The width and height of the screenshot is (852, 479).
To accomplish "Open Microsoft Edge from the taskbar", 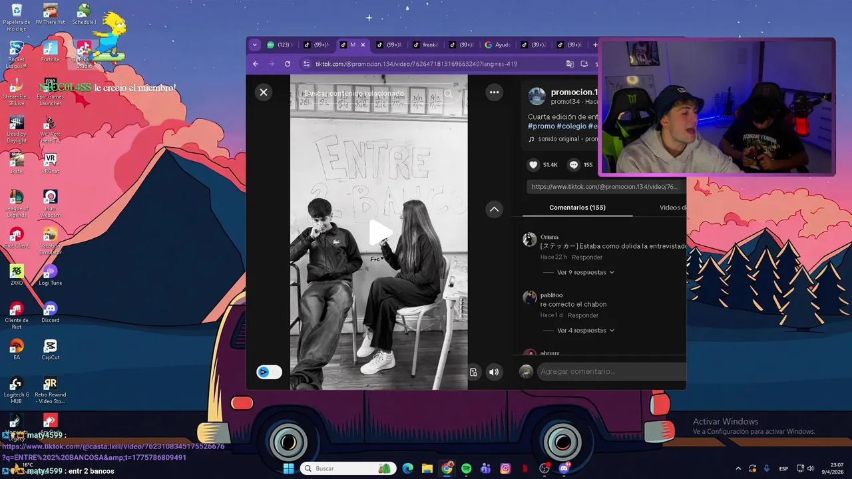I will (x=407, y=468).
